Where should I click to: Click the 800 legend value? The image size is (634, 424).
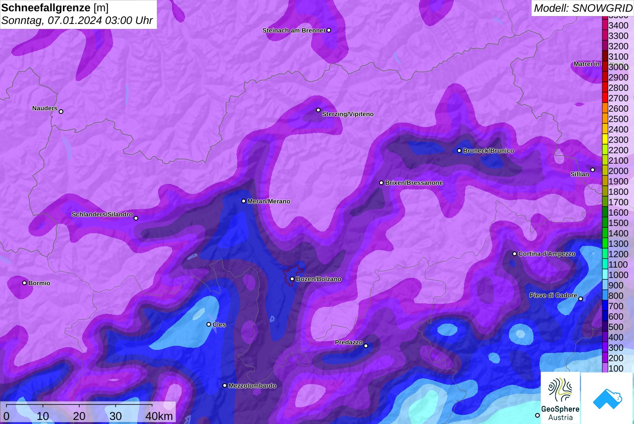click(616, 296)
